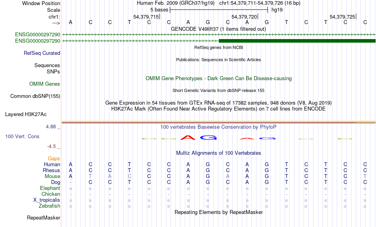Image resolution: width=376 pixels, height=227 pixels.
Task: Select the 'Rhesus' alignment row label
Action: 51,171
